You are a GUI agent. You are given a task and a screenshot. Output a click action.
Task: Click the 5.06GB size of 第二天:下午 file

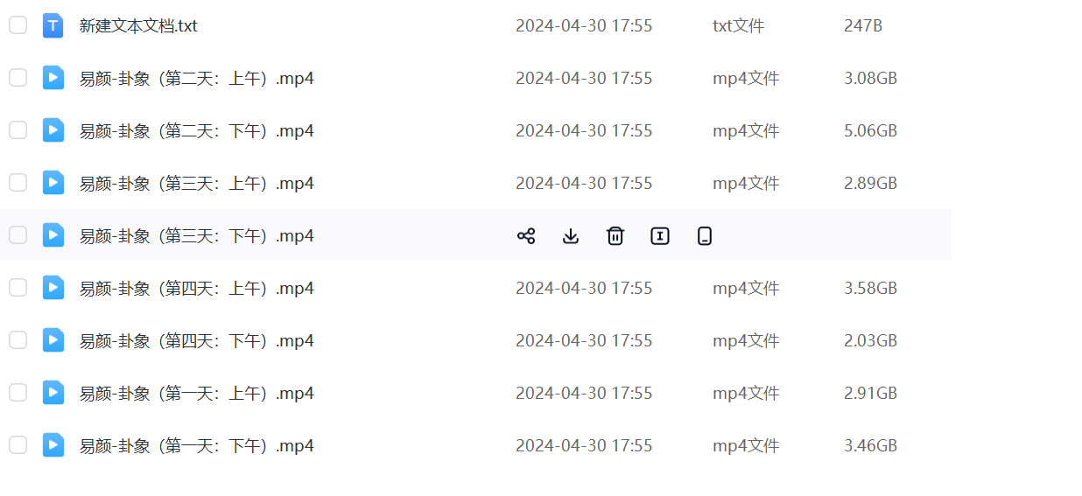(870, 131)
